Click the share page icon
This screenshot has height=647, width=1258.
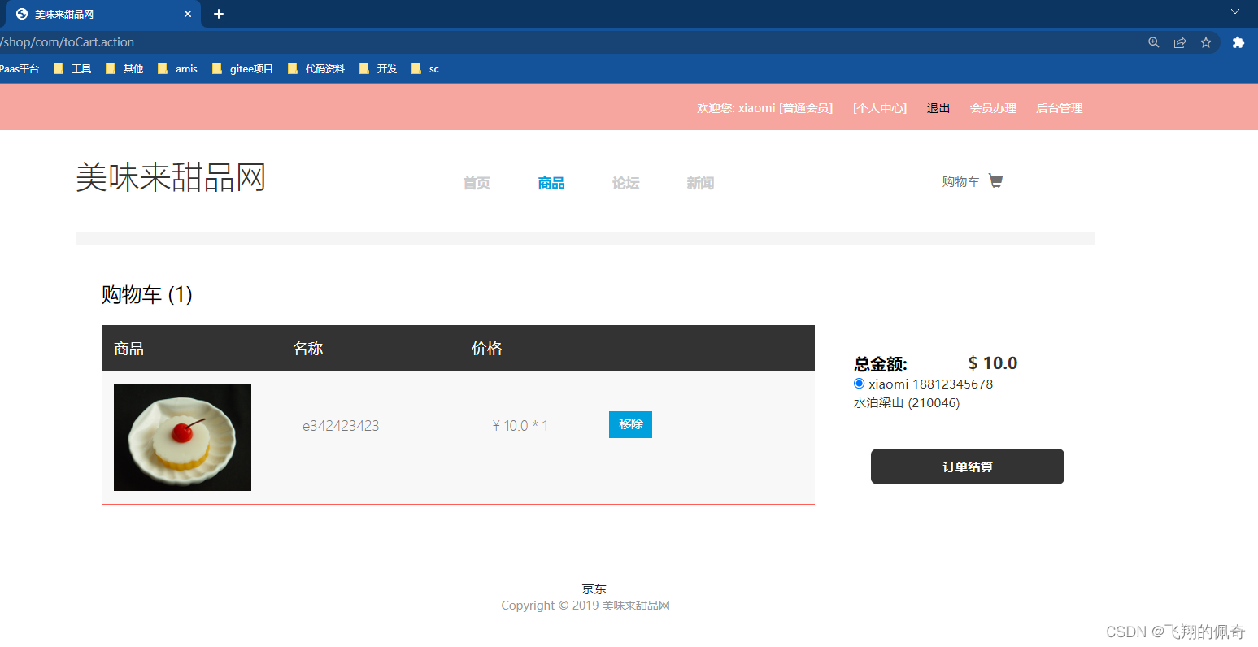(1179, 42)
